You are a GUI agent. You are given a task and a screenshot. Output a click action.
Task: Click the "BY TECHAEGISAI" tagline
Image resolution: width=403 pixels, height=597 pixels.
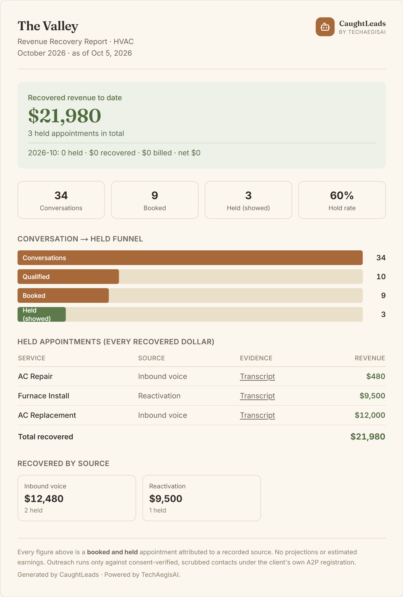(x=362, y=32)
